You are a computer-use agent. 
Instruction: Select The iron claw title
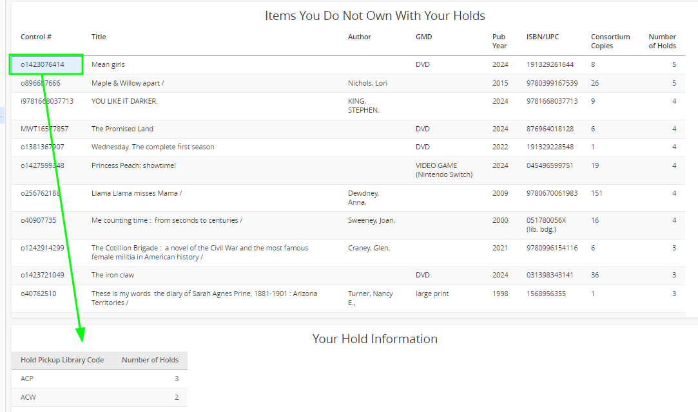[113, 275]
